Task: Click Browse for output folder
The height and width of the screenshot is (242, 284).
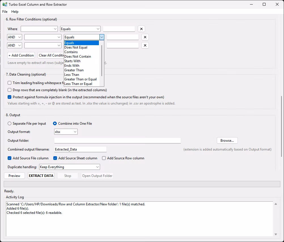Action: point(227,141)
